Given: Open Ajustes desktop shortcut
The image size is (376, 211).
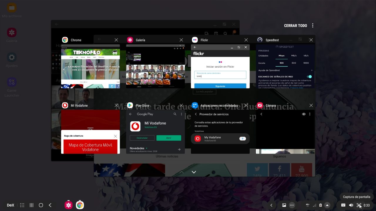Looking at the screenshot, I should pos(12,60).
